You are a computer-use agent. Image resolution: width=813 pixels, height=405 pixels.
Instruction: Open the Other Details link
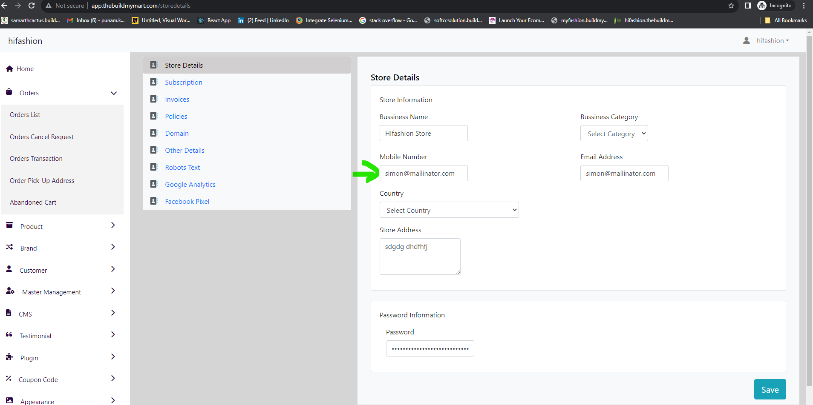(x=185, y=150)
